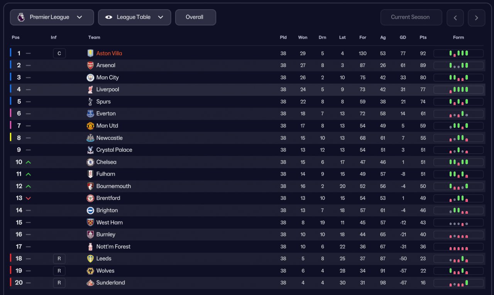Click the Current Season button

tap(411, 17)
